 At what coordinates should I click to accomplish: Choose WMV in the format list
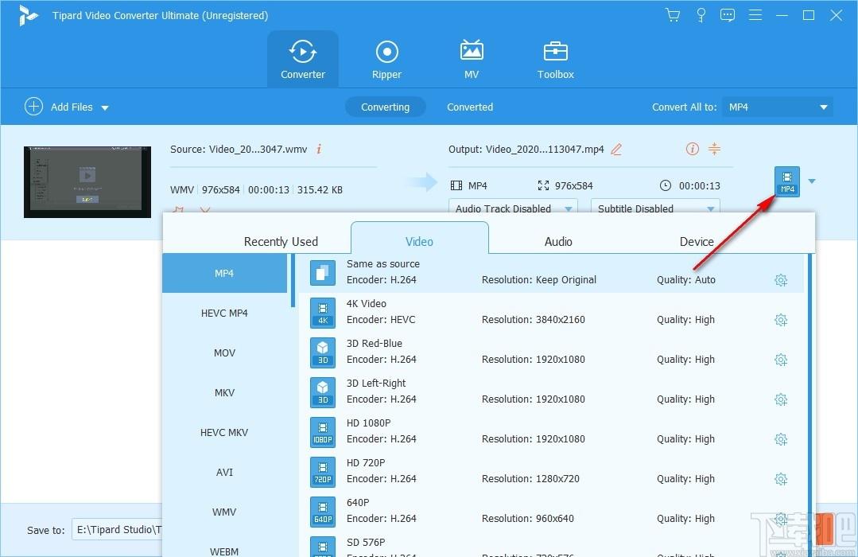click(224, 512)
